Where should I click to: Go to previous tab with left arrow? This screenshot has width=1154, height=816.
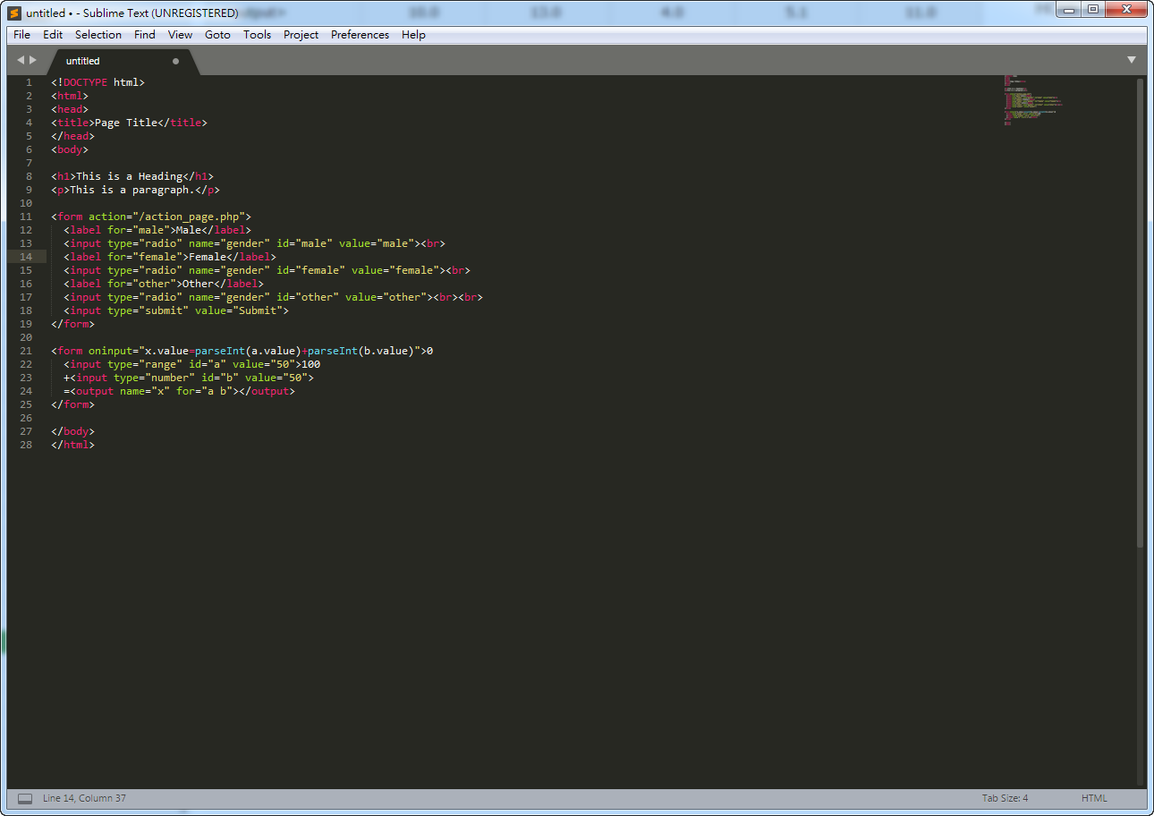coord(21,60)
